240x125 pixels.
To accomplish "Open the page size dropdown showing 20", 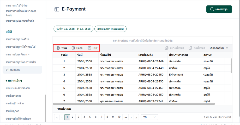I will [x=149, y=117].
